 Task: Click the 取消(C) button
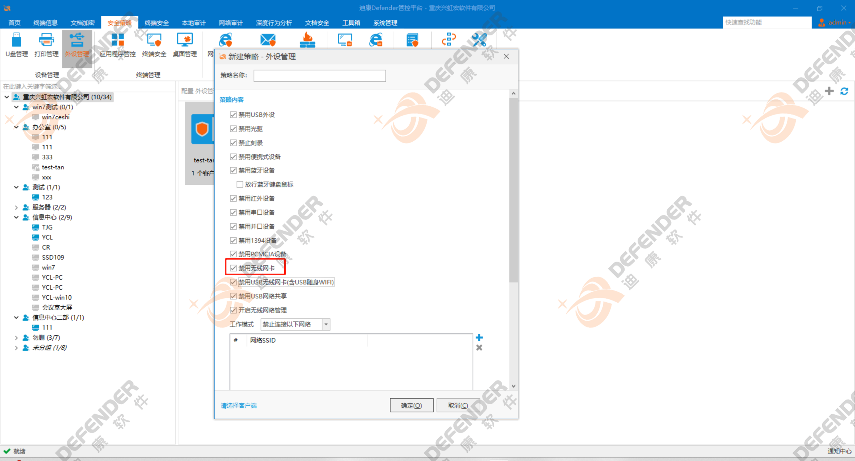tap(458, 405)
